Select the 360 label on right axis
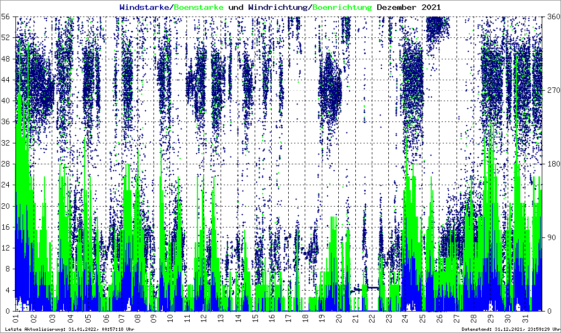Screen dimensions: 561x333 [551, 17]
